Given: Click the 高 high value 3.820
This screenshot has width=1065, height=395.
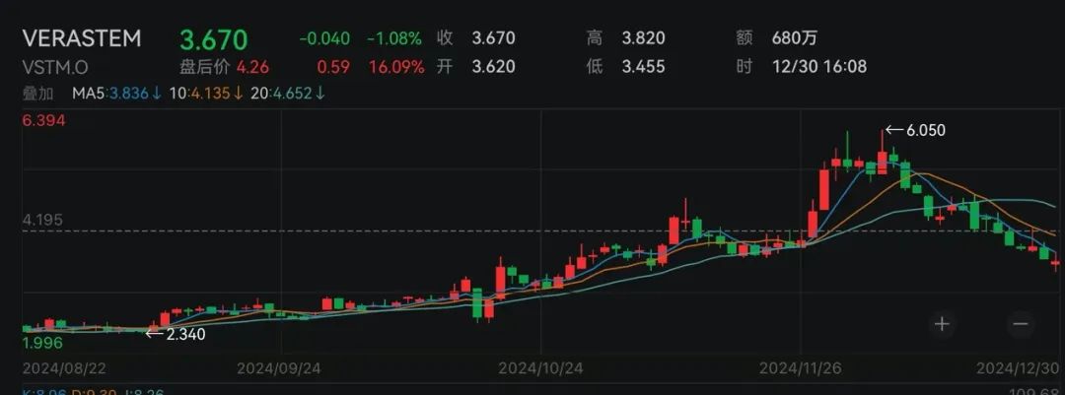Looking at the screenshot, I should 643,38.
